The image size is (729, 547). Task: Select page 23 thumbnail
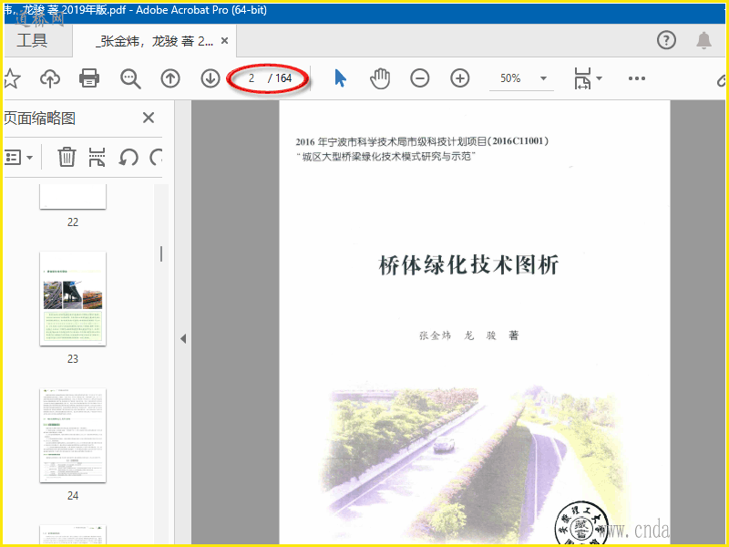point(73,299)
